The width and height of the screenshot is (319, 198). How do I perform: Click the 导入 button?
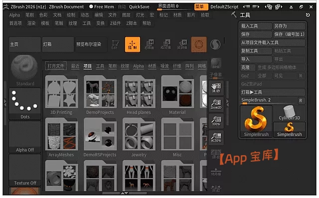pyautogui.click(x=256, y=59)
